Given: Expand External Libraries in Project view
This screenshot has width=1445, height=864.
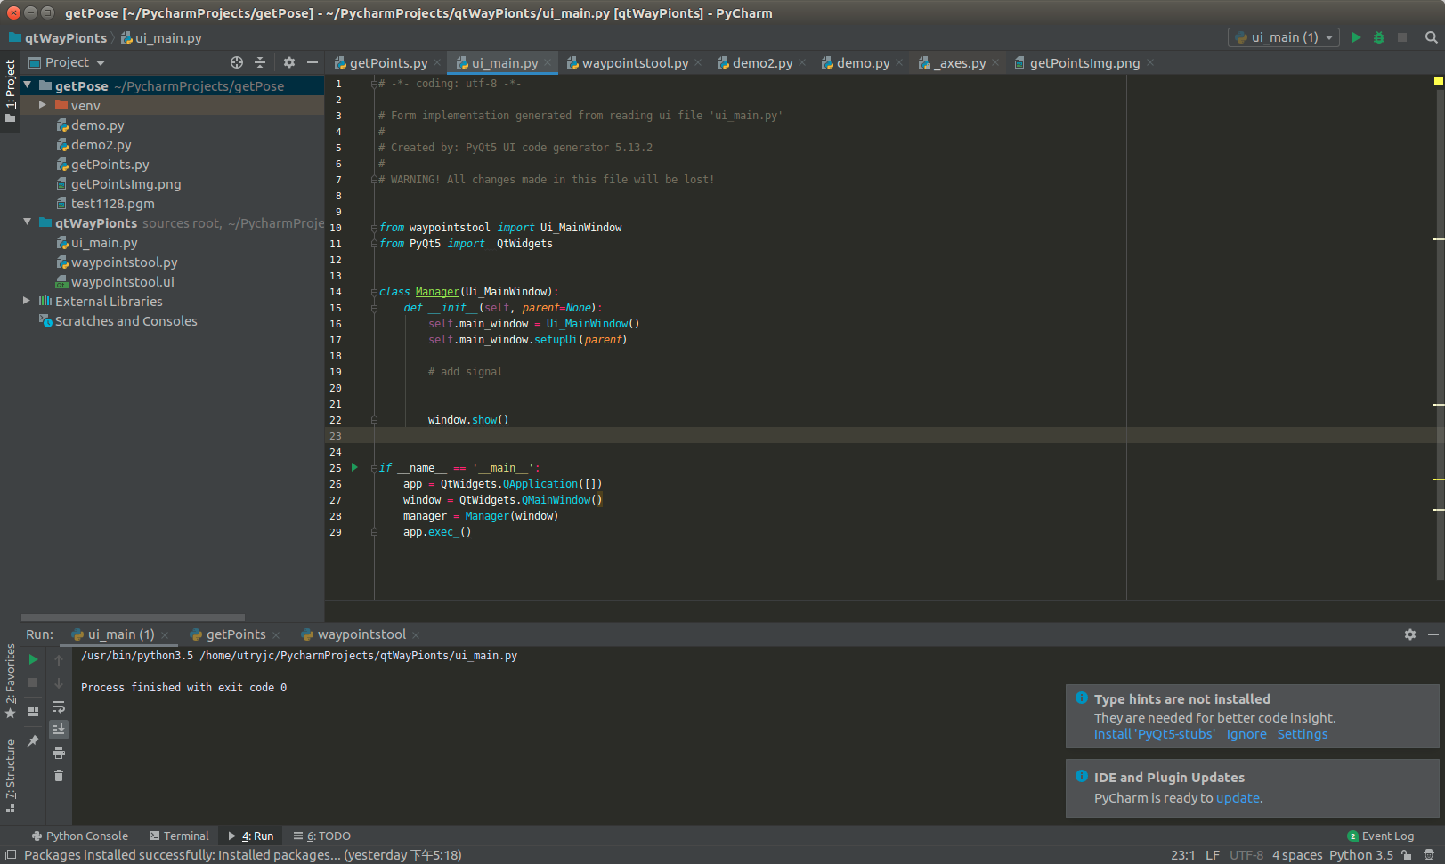Looking at the screenshot, I should [x=27, y=301].
